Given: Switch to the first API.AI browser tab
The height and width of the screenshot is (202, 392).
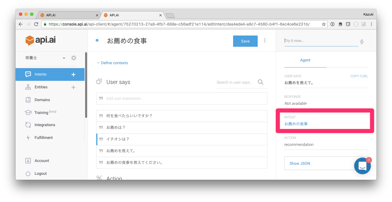Looking at the screenshot, I should tap(68, 15).
